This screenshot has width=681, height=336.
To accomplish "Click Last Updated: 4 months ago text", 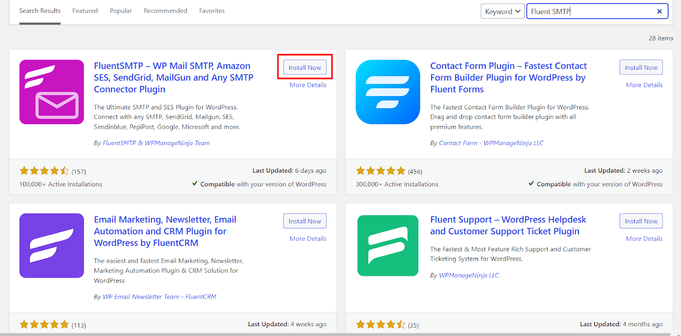I will [621, 324].
